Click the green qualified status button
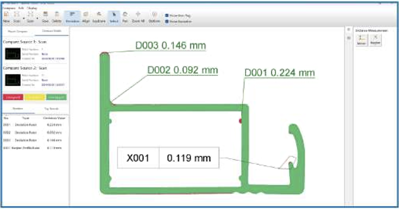 (x=56, y=97)
